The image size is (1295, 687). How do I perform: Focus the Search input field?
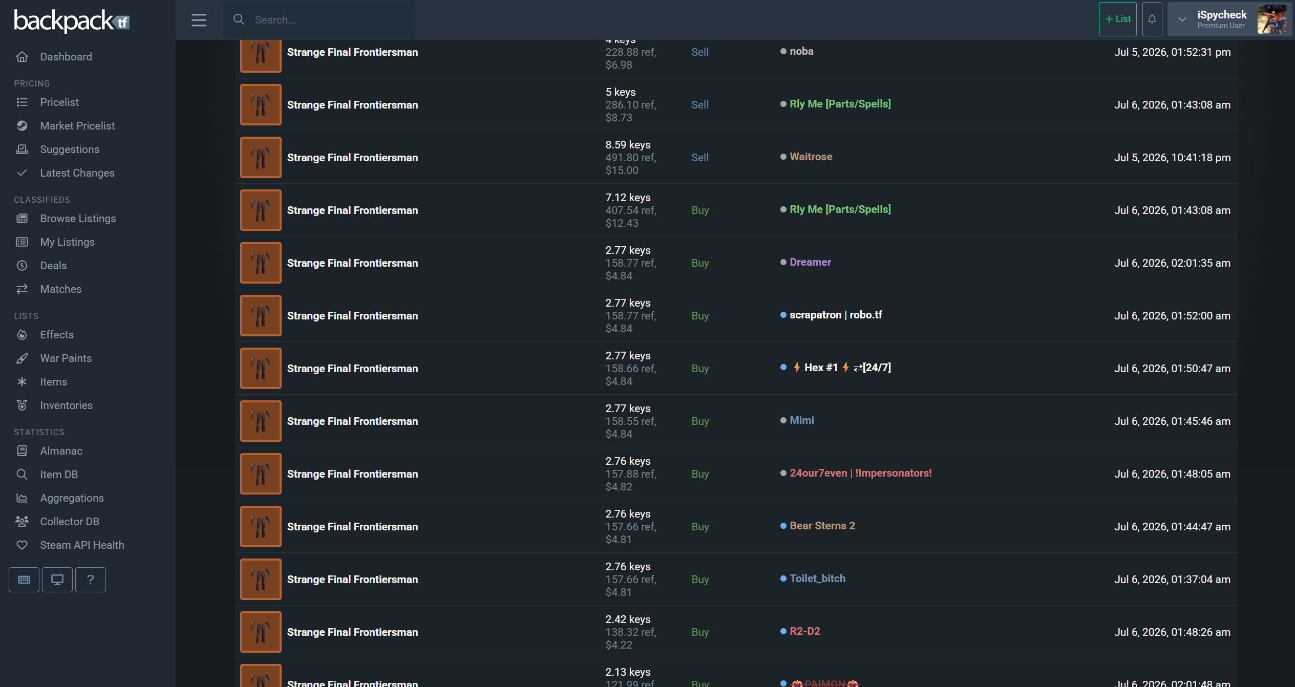pyautogui.click(x=319, y=19)
